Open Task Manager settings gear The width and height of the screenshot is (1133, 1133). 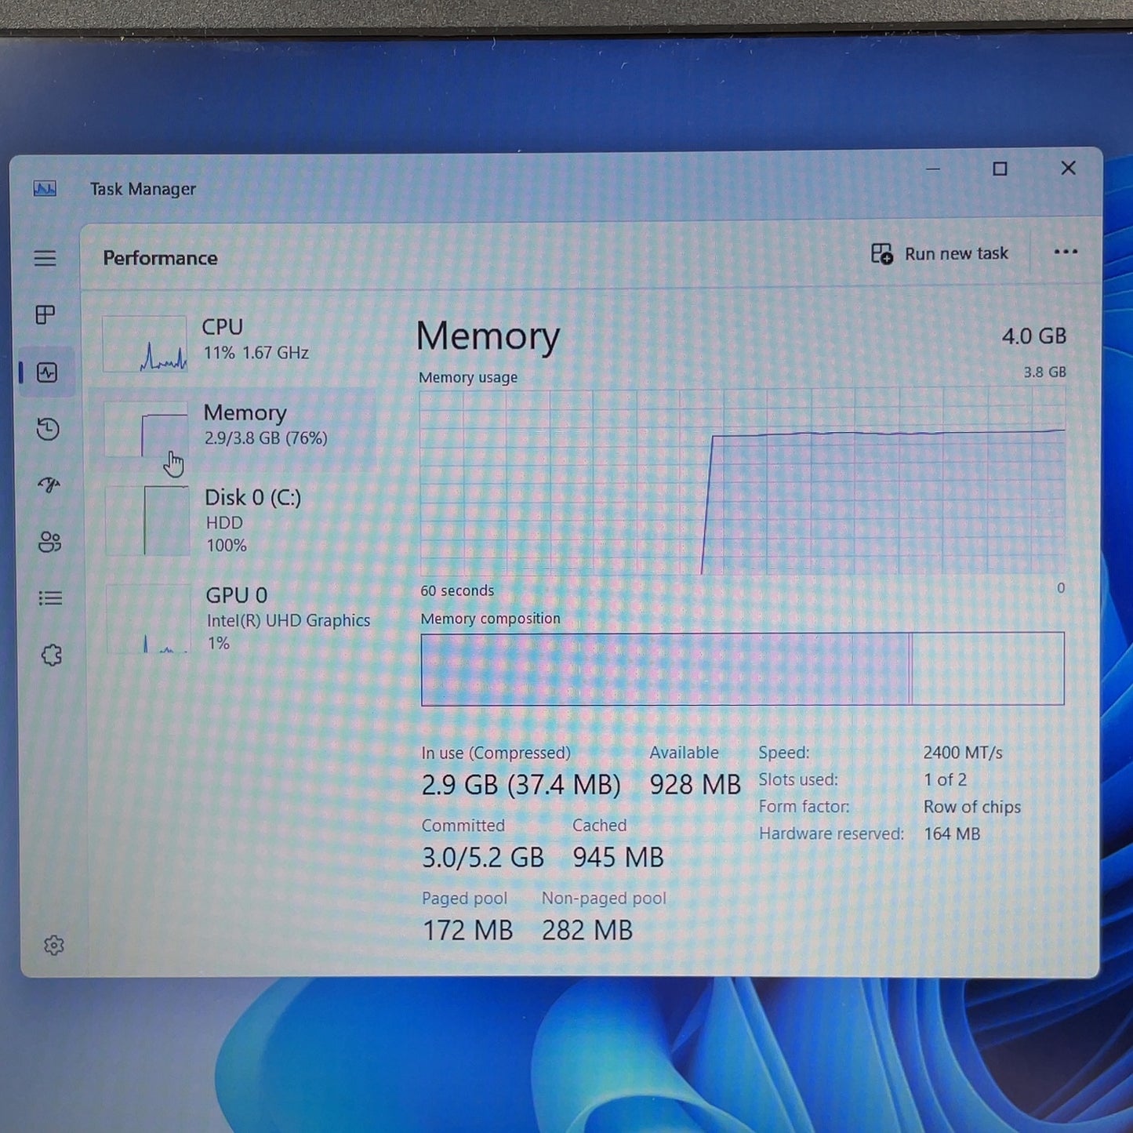pos(53,945)
